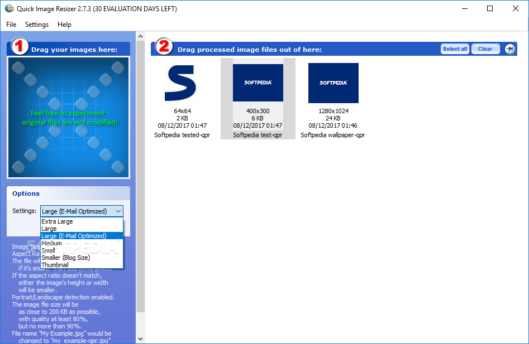Click the Quick Image Resizer title bar icon
The image size is (529, 344).
click(x=9, y=8)
